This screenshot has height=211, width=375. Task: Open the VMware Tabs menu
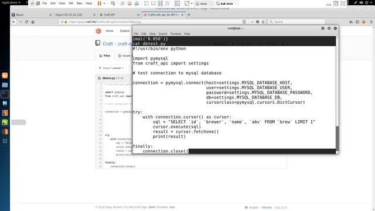point(79,4)
